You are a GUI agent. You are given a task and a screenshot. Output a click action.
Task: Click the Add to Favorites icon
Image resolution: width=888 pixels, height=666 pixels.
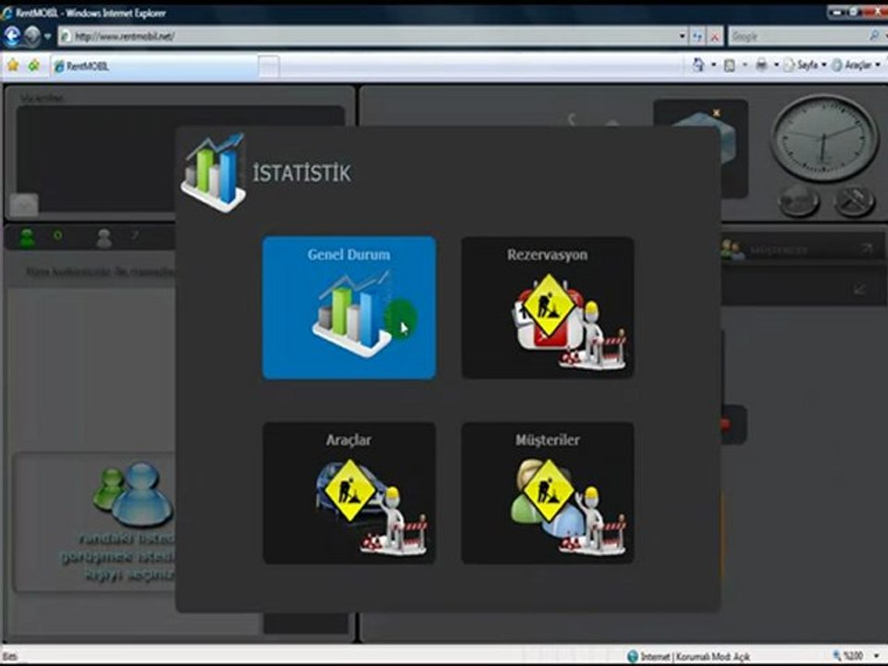click(x=34, y=66)
